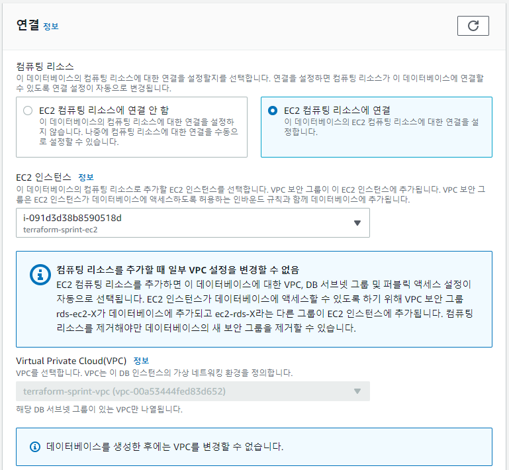This screenshot has width=509, height=470.
Task: Click the '컴퓨팅 리소스를 추가할 때 일부 VPC 설정을 변경할 수 없음' heading
Action: click(177, 269)
